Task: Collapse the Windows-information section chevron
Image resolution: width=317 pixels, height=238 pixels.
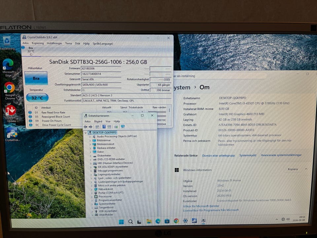Action: 306,169
